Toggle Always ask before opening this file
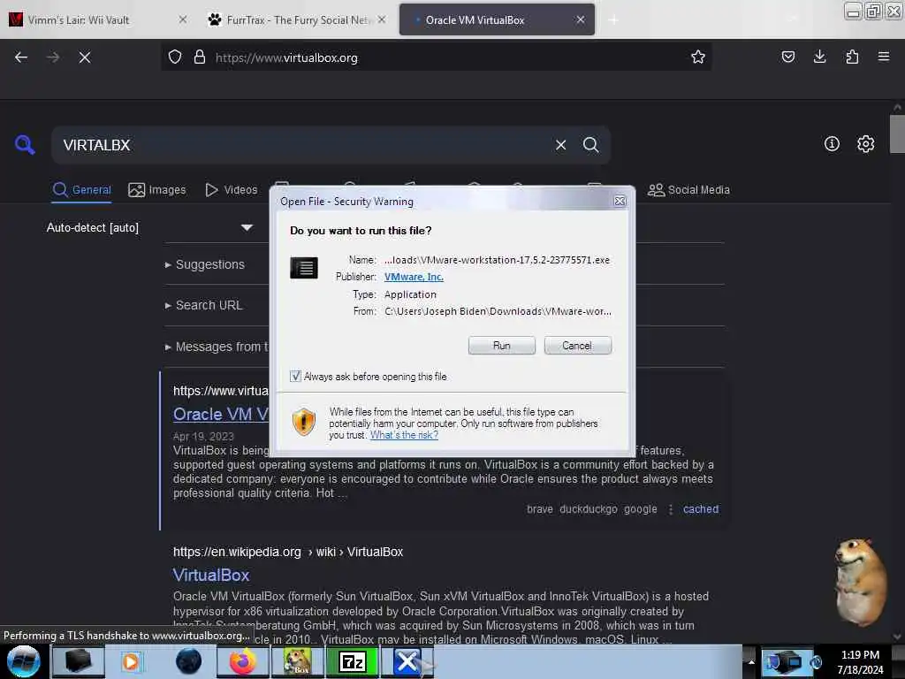Screen dimensions: 905x679 tap(295, 377)
